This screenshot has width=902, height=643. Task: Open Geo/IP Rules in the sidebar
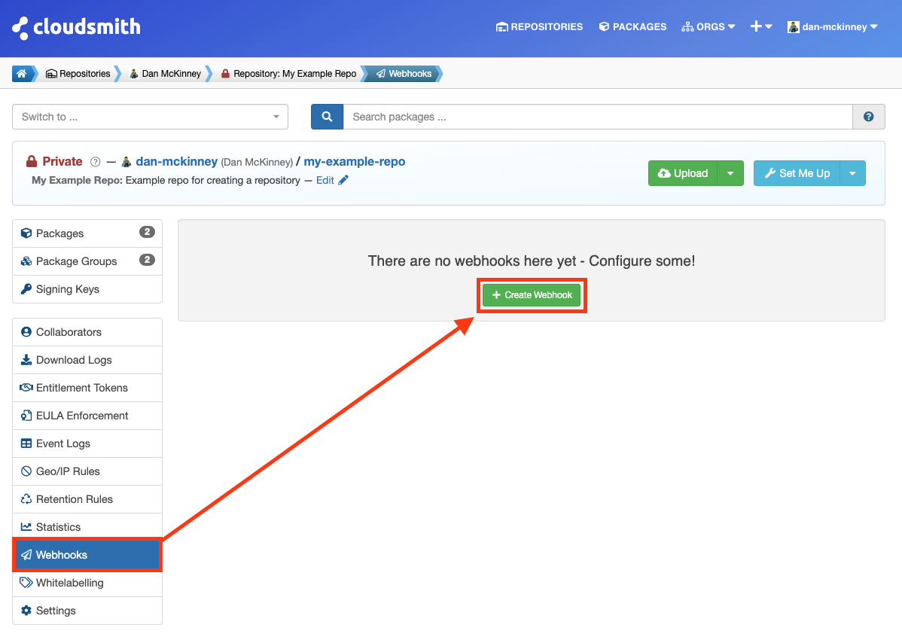click(87, 471)
